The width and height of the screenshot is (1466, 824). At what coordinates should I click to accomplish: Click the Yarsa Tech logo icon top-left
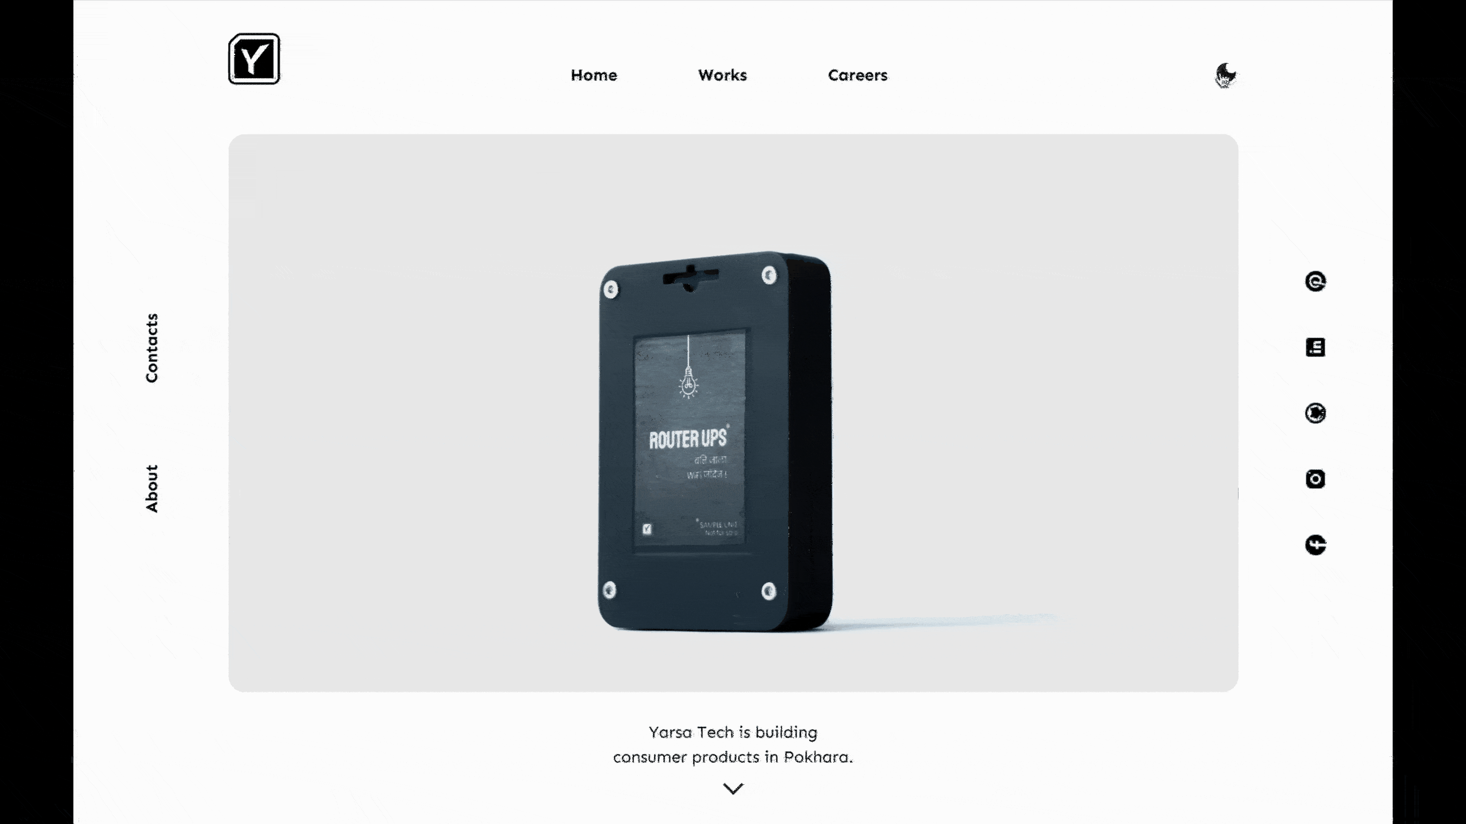click(254, 58)
